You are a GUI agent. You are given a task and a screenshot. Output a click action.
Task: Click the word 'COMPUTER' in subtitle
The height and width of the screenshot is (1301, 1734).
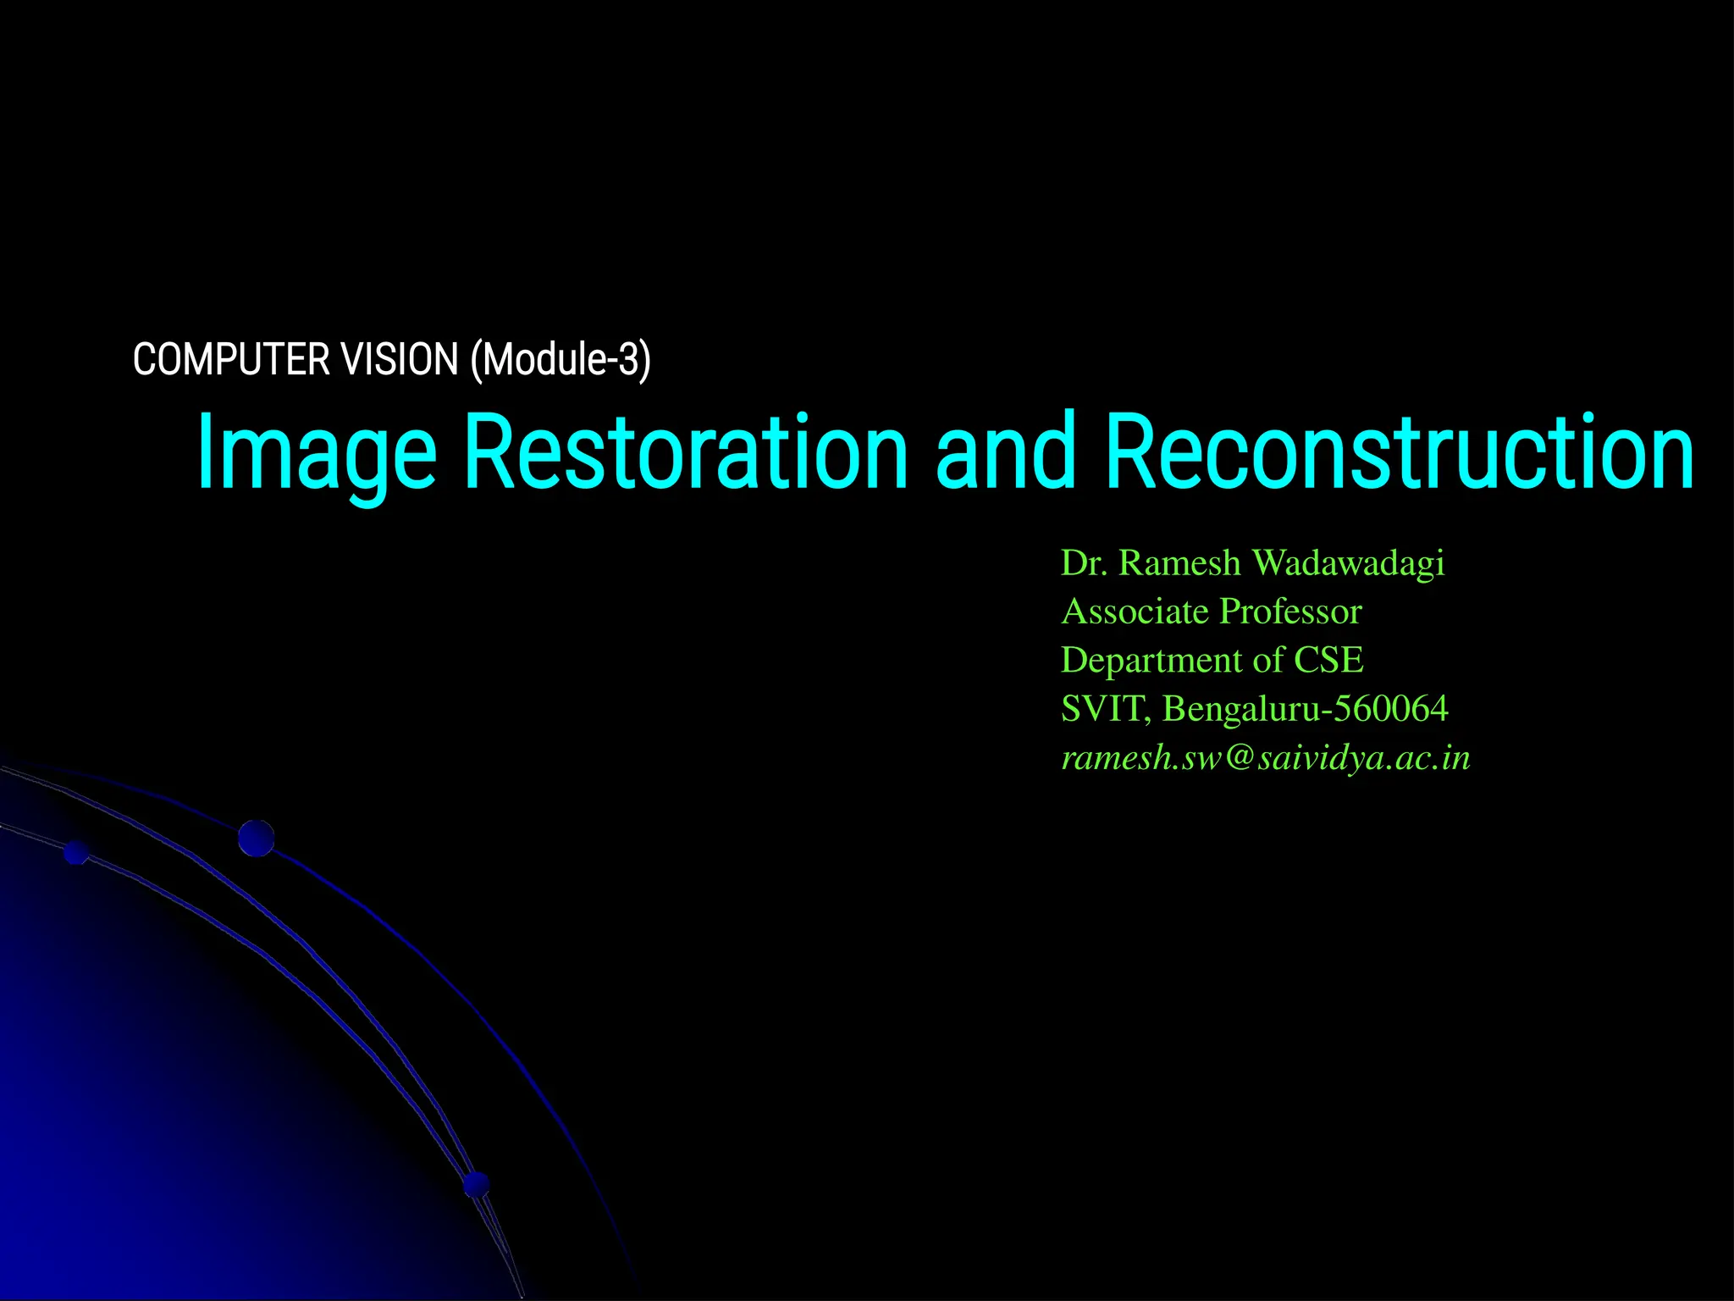point(231,360)
